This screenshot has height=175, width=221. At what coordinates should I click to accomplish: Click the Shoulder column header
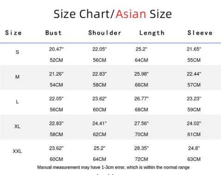click(x=104, y=33)
